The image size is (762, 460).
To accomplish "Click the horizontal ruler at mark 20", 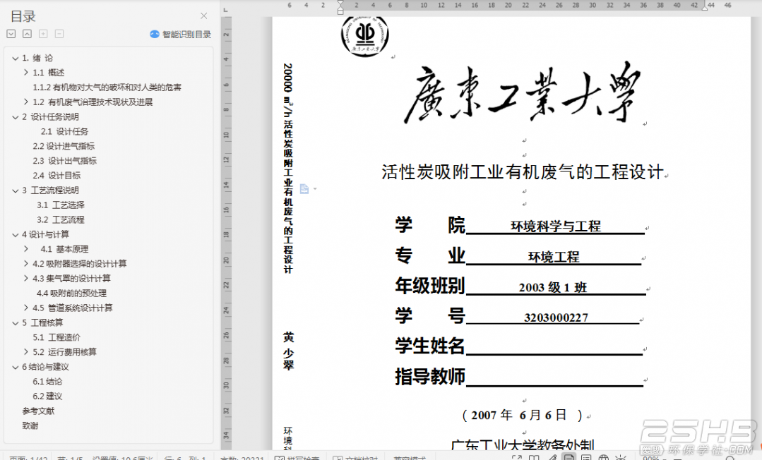I will 508,6.
